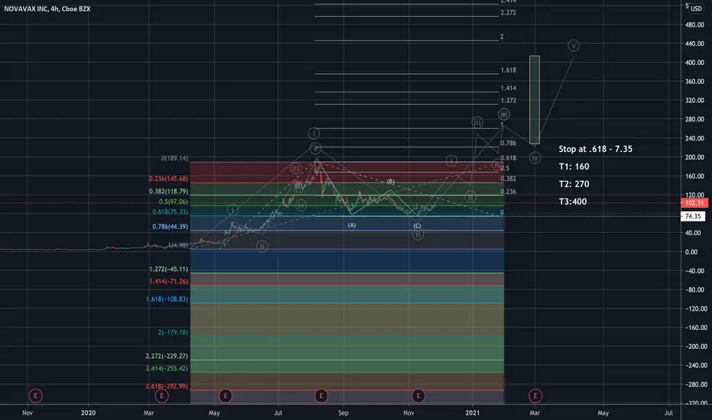Select the Sep label on the time axis
The height and width of the screenshot is (420, 712).
point(343,412)
